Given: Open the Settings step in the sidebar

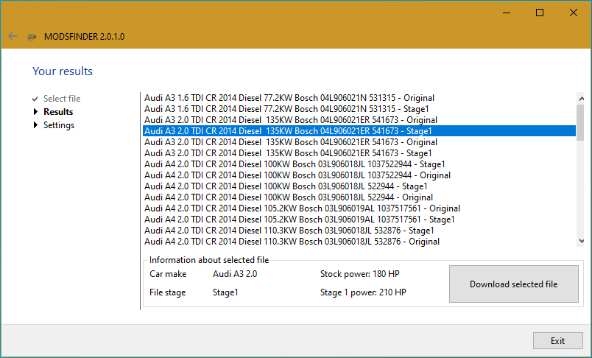Looking at the screenshot, I should (x=58, y=125).
